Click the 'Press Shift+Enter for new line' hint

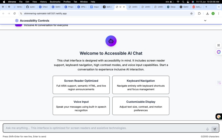pos(24,136)
